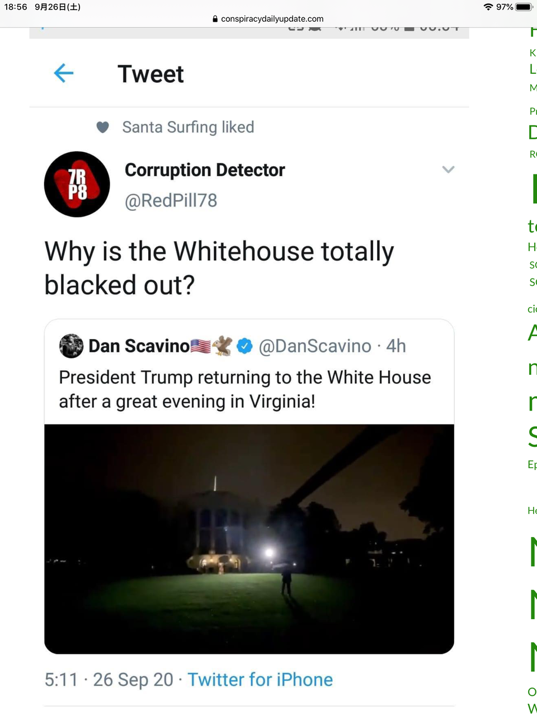This screenshot has width=537, height=716.
Task: Click the eagle emoji beside the flag
Action: pos(223,346)
